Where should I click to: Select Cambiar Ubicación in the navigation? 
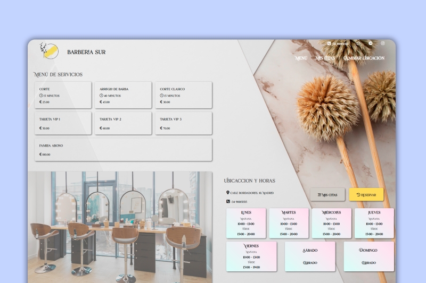[x=364, y=58]
